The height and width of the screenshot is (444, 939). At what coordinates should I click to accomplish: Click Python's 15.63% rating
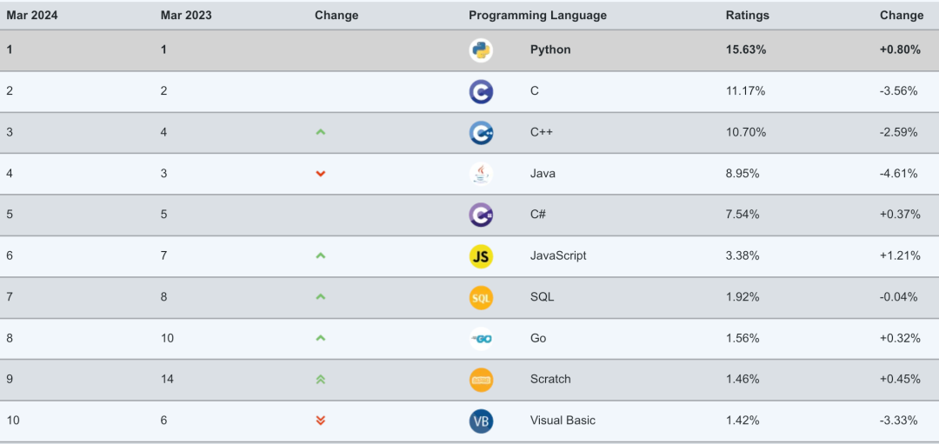click(x=746, y=50)
